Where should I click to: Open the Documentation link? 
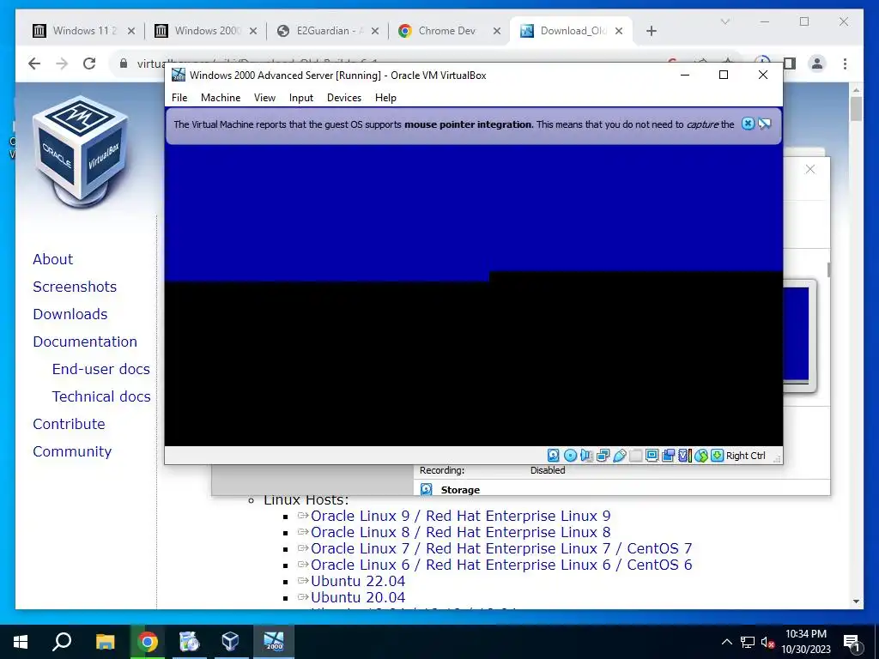(x=85, y=342)
